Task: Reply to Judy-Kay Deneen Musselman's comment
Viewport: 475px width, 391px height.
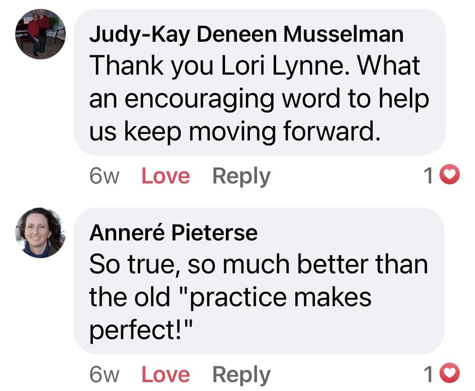Action: (x=241, y=176)
